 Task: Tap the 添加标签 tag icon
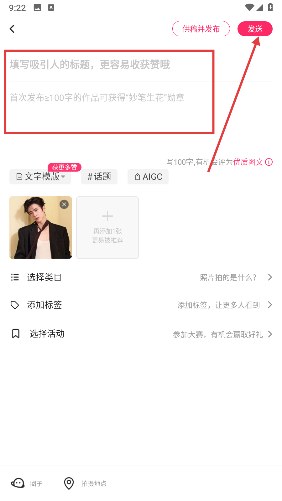15,305
